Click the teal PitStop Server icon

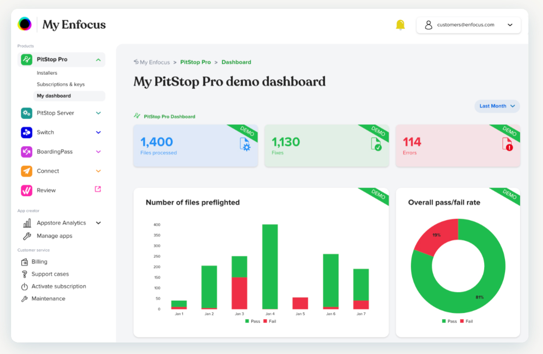[27, 113]
